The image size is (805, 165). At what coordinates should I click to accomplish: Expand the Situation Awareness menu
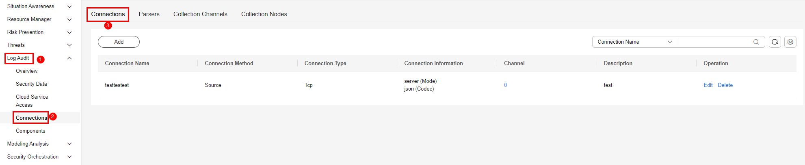[69, 6]
